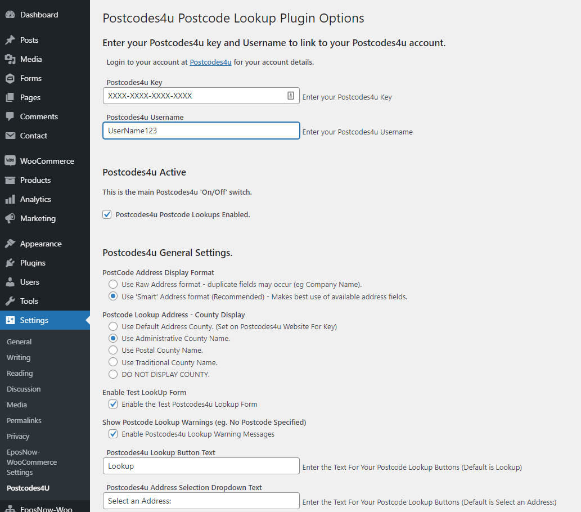The width and height of the screenshot is (581, 512).
Task: Open Forms menu label
Action: point(31,78)
